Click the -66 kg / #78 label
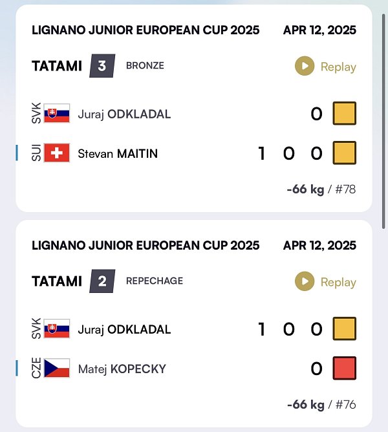Screen dimensions: 388x432 click(321, 189)
